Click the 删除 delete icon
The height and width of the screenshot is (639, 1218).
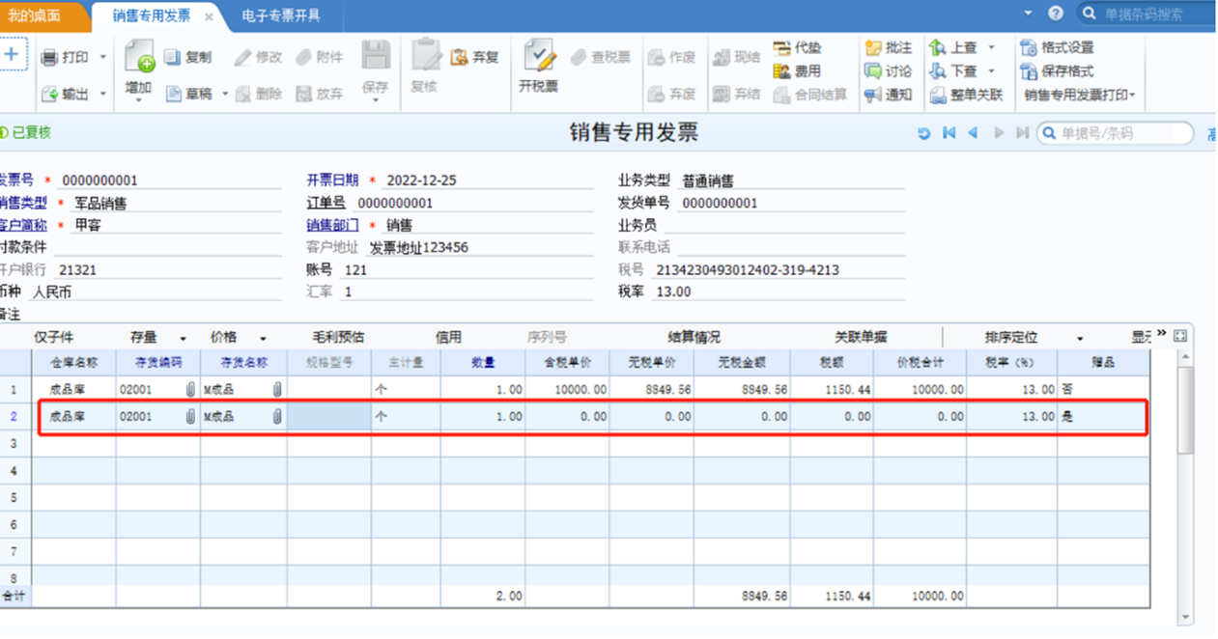[x=243, y=94]
